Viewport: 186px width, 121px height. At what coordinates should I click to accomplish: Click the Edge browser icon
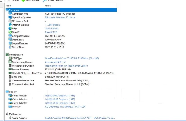coord(10,29)
